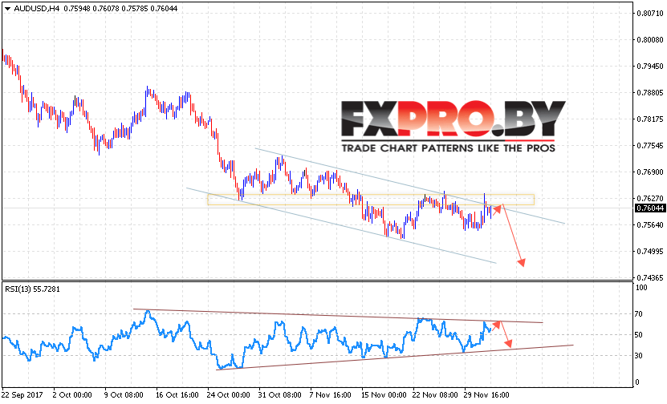667x404 pixels.
Task: Click the red upward arrowhead in RSI panel
Action: 498,323
